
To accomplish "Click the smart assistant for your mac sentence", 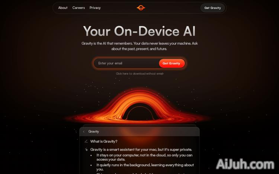I will tap(141, 149).
